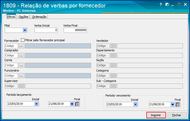Viewport: 190px width, 121px height.
Task: Click vencimento Inicial date 23/05/2019
Action: coord(114,104)
